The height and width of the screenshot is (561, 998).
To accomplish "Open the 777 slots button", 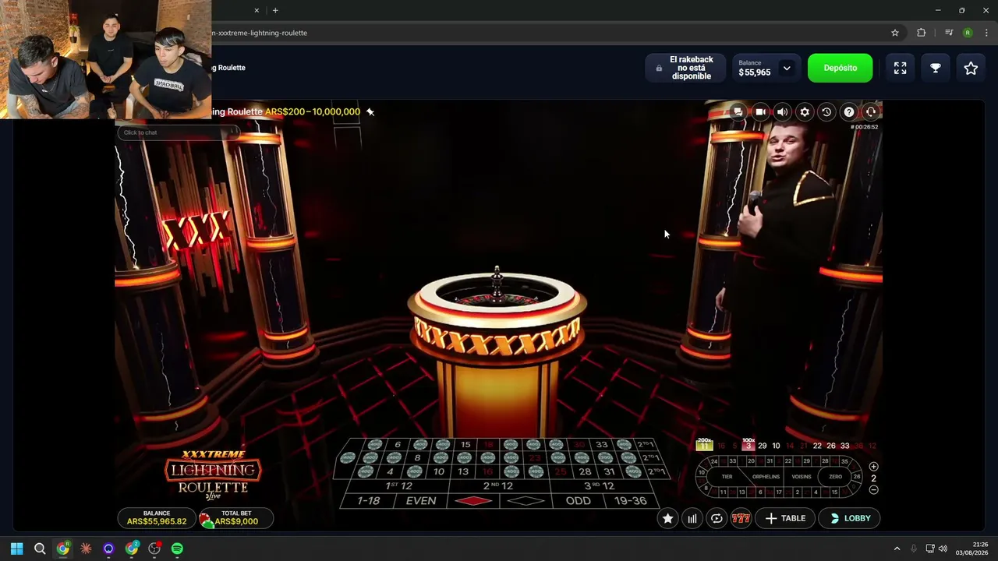I will click(x=741, y=518).
